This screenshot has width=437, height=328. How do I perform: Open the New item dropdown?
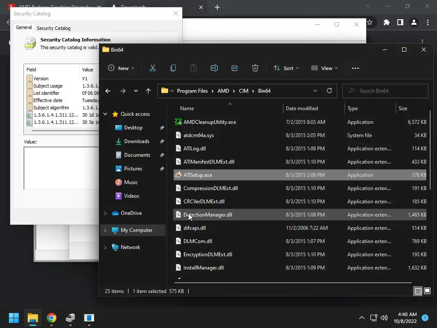(121, 68)
